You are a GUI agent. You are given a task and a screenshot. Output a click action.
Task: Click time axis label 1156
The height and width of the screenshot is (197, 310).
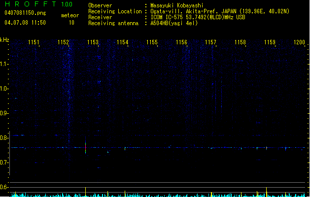(181, 42)
